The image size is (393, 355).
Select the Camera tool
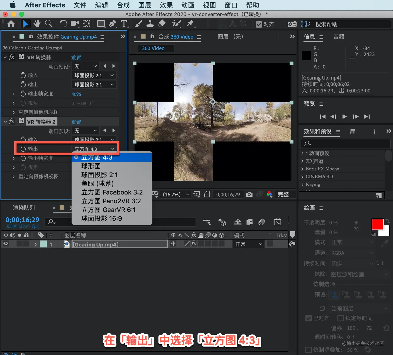[75, 24]
